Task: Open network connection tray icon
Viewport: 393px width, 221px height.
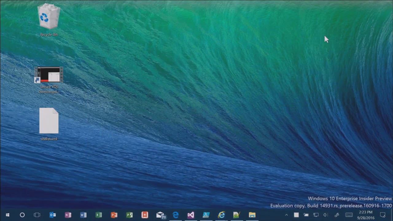Action: click(x=316, y=215)
